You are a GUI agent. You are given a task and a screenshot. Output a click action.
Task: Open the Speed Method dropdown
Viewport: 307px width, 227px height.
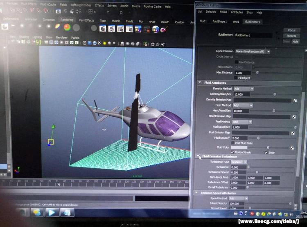pyautogui.click(x=238, y=198)
